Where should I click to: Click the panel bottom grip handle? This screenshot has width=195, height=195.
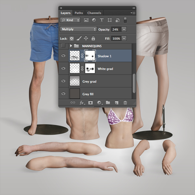tap(97, 107)
